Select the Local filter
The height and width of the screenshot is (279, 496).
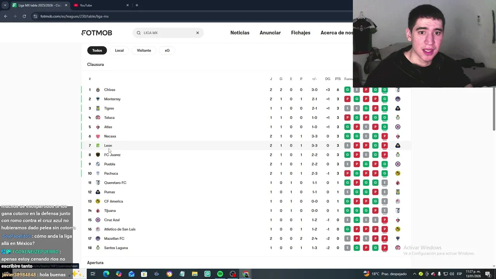[x=119, y=50]
